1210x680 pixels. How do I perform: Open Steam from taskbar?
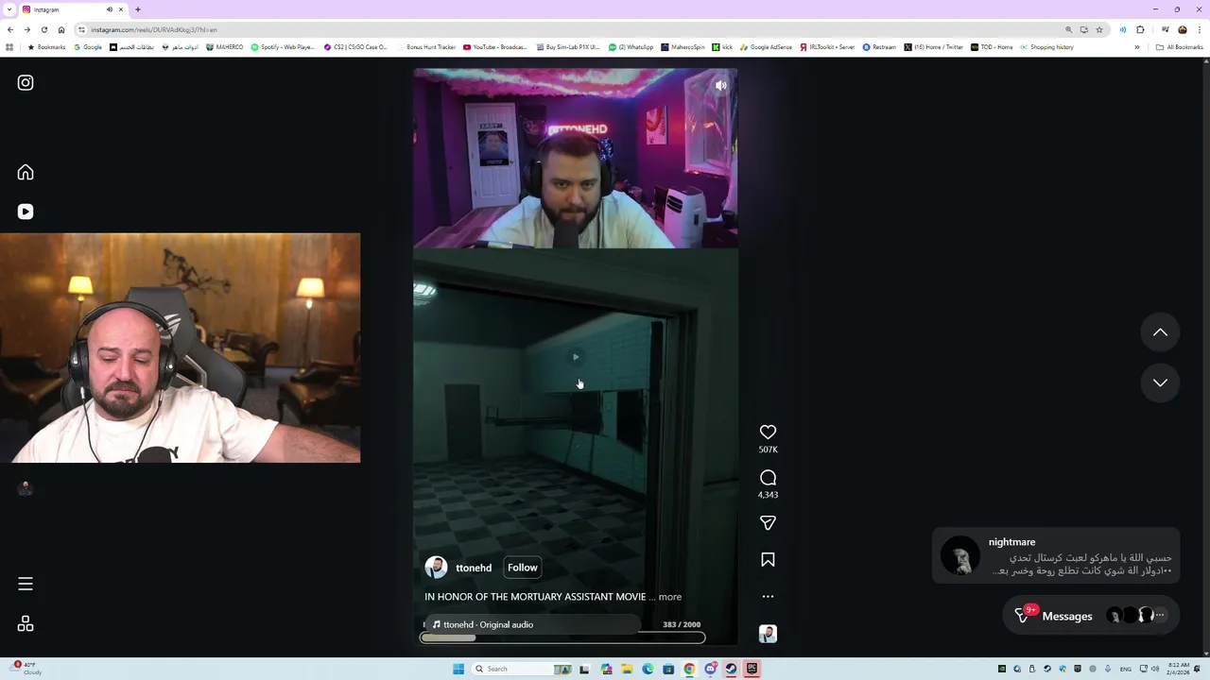[731, 669]
